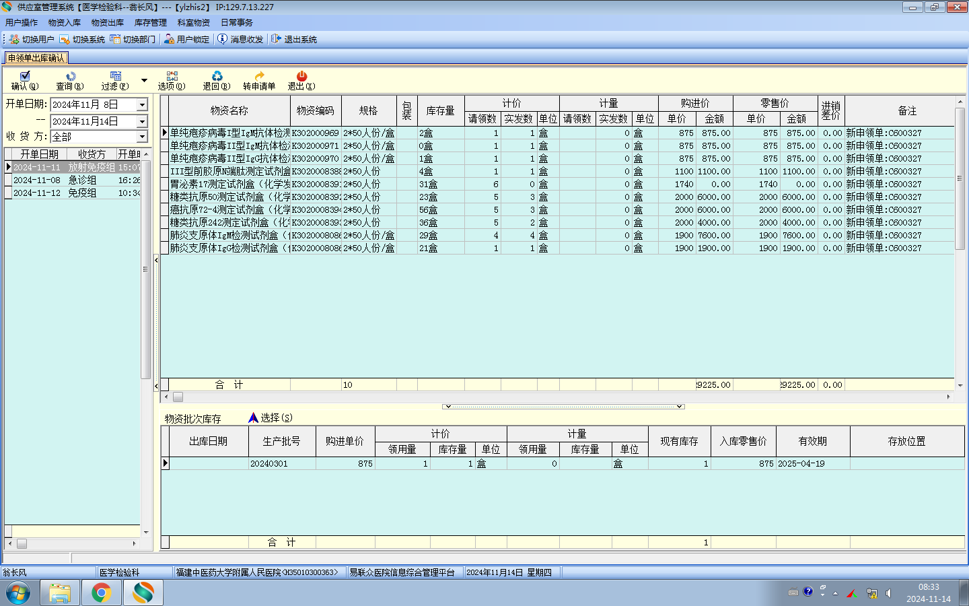
Task: Click the 切换用户 toolbar icon
Action: point(32,39)
